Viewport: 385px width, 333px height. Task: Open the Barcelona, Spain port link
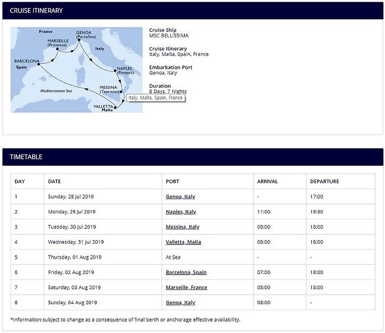[186, 272]
